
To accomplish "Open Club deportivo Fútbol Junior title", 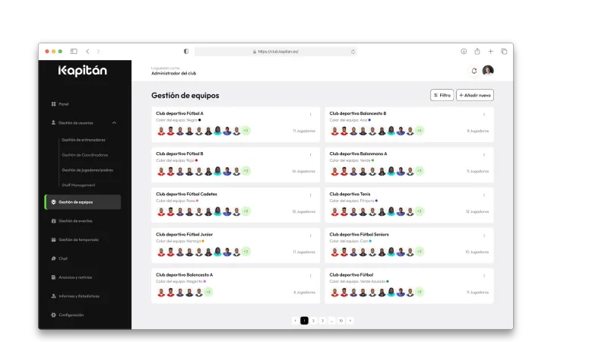I will [x=184, y=234].
